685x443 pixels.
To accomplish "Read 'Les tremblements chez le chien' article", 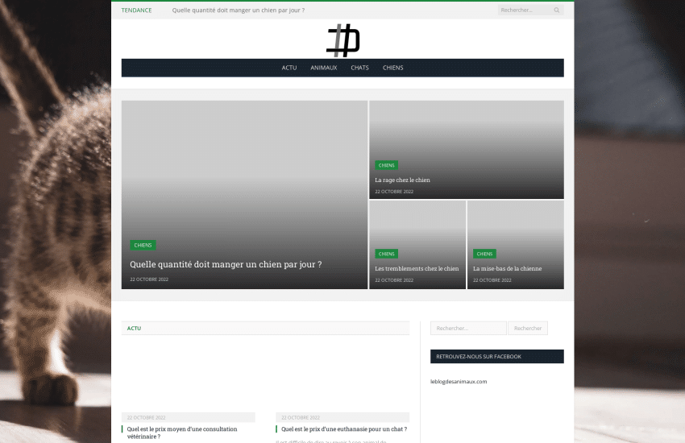I will pos(417,269).
